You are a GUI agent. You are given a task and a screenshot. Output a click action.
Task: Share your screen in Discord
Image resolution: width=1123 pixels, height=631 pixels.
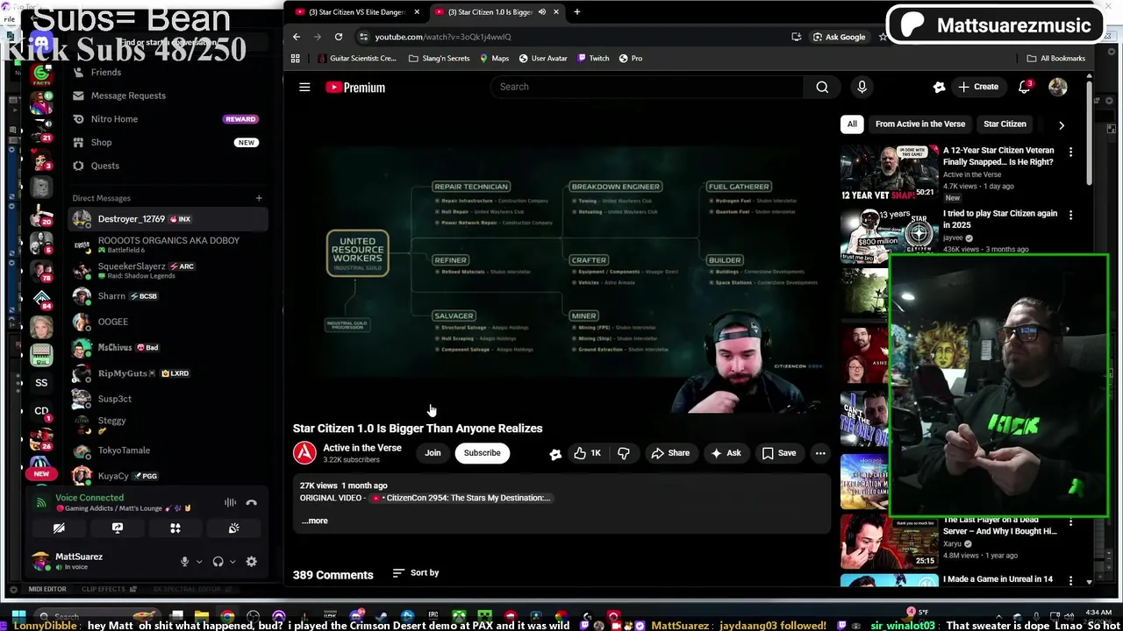pyautogui.click(x=118, y=528)
